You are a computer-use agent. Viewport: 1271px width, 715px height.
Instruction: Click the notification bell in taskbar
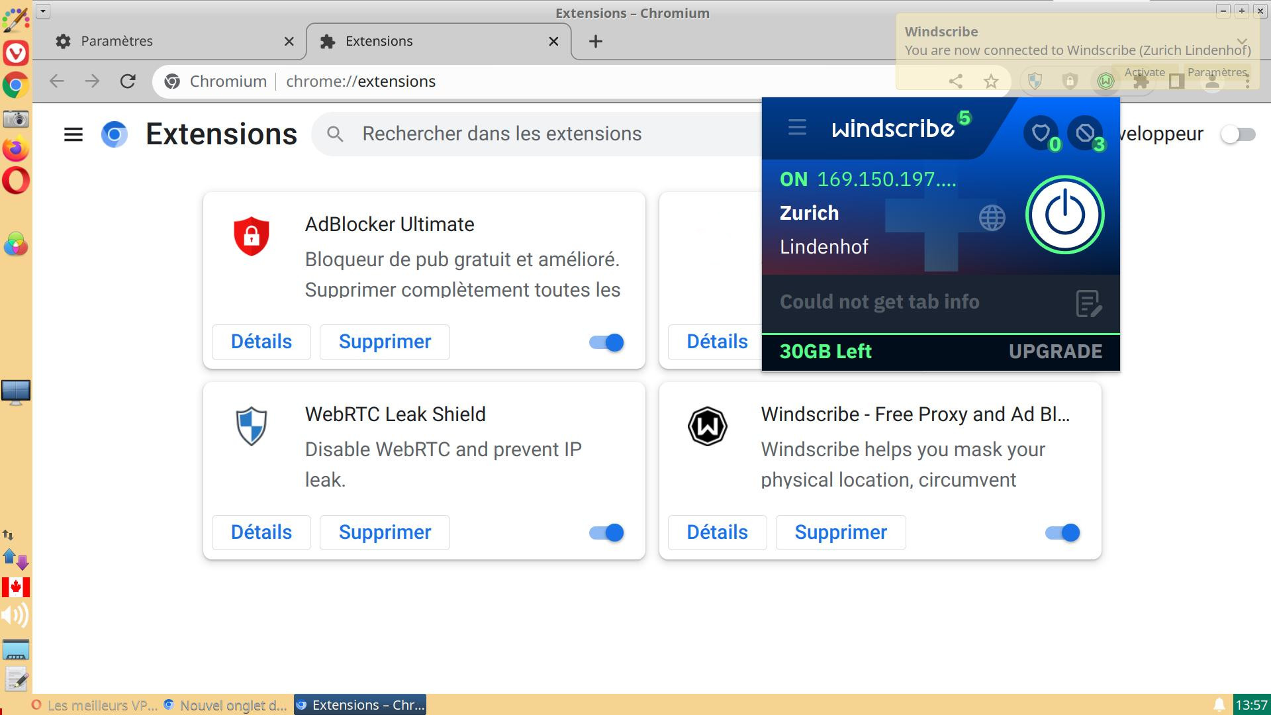(1219, 705)
